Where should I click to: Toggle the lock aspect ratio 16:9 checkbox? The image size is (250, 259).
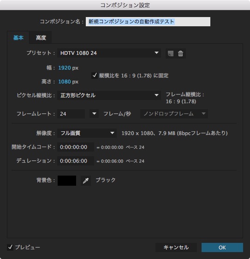(x=95, y=76)
